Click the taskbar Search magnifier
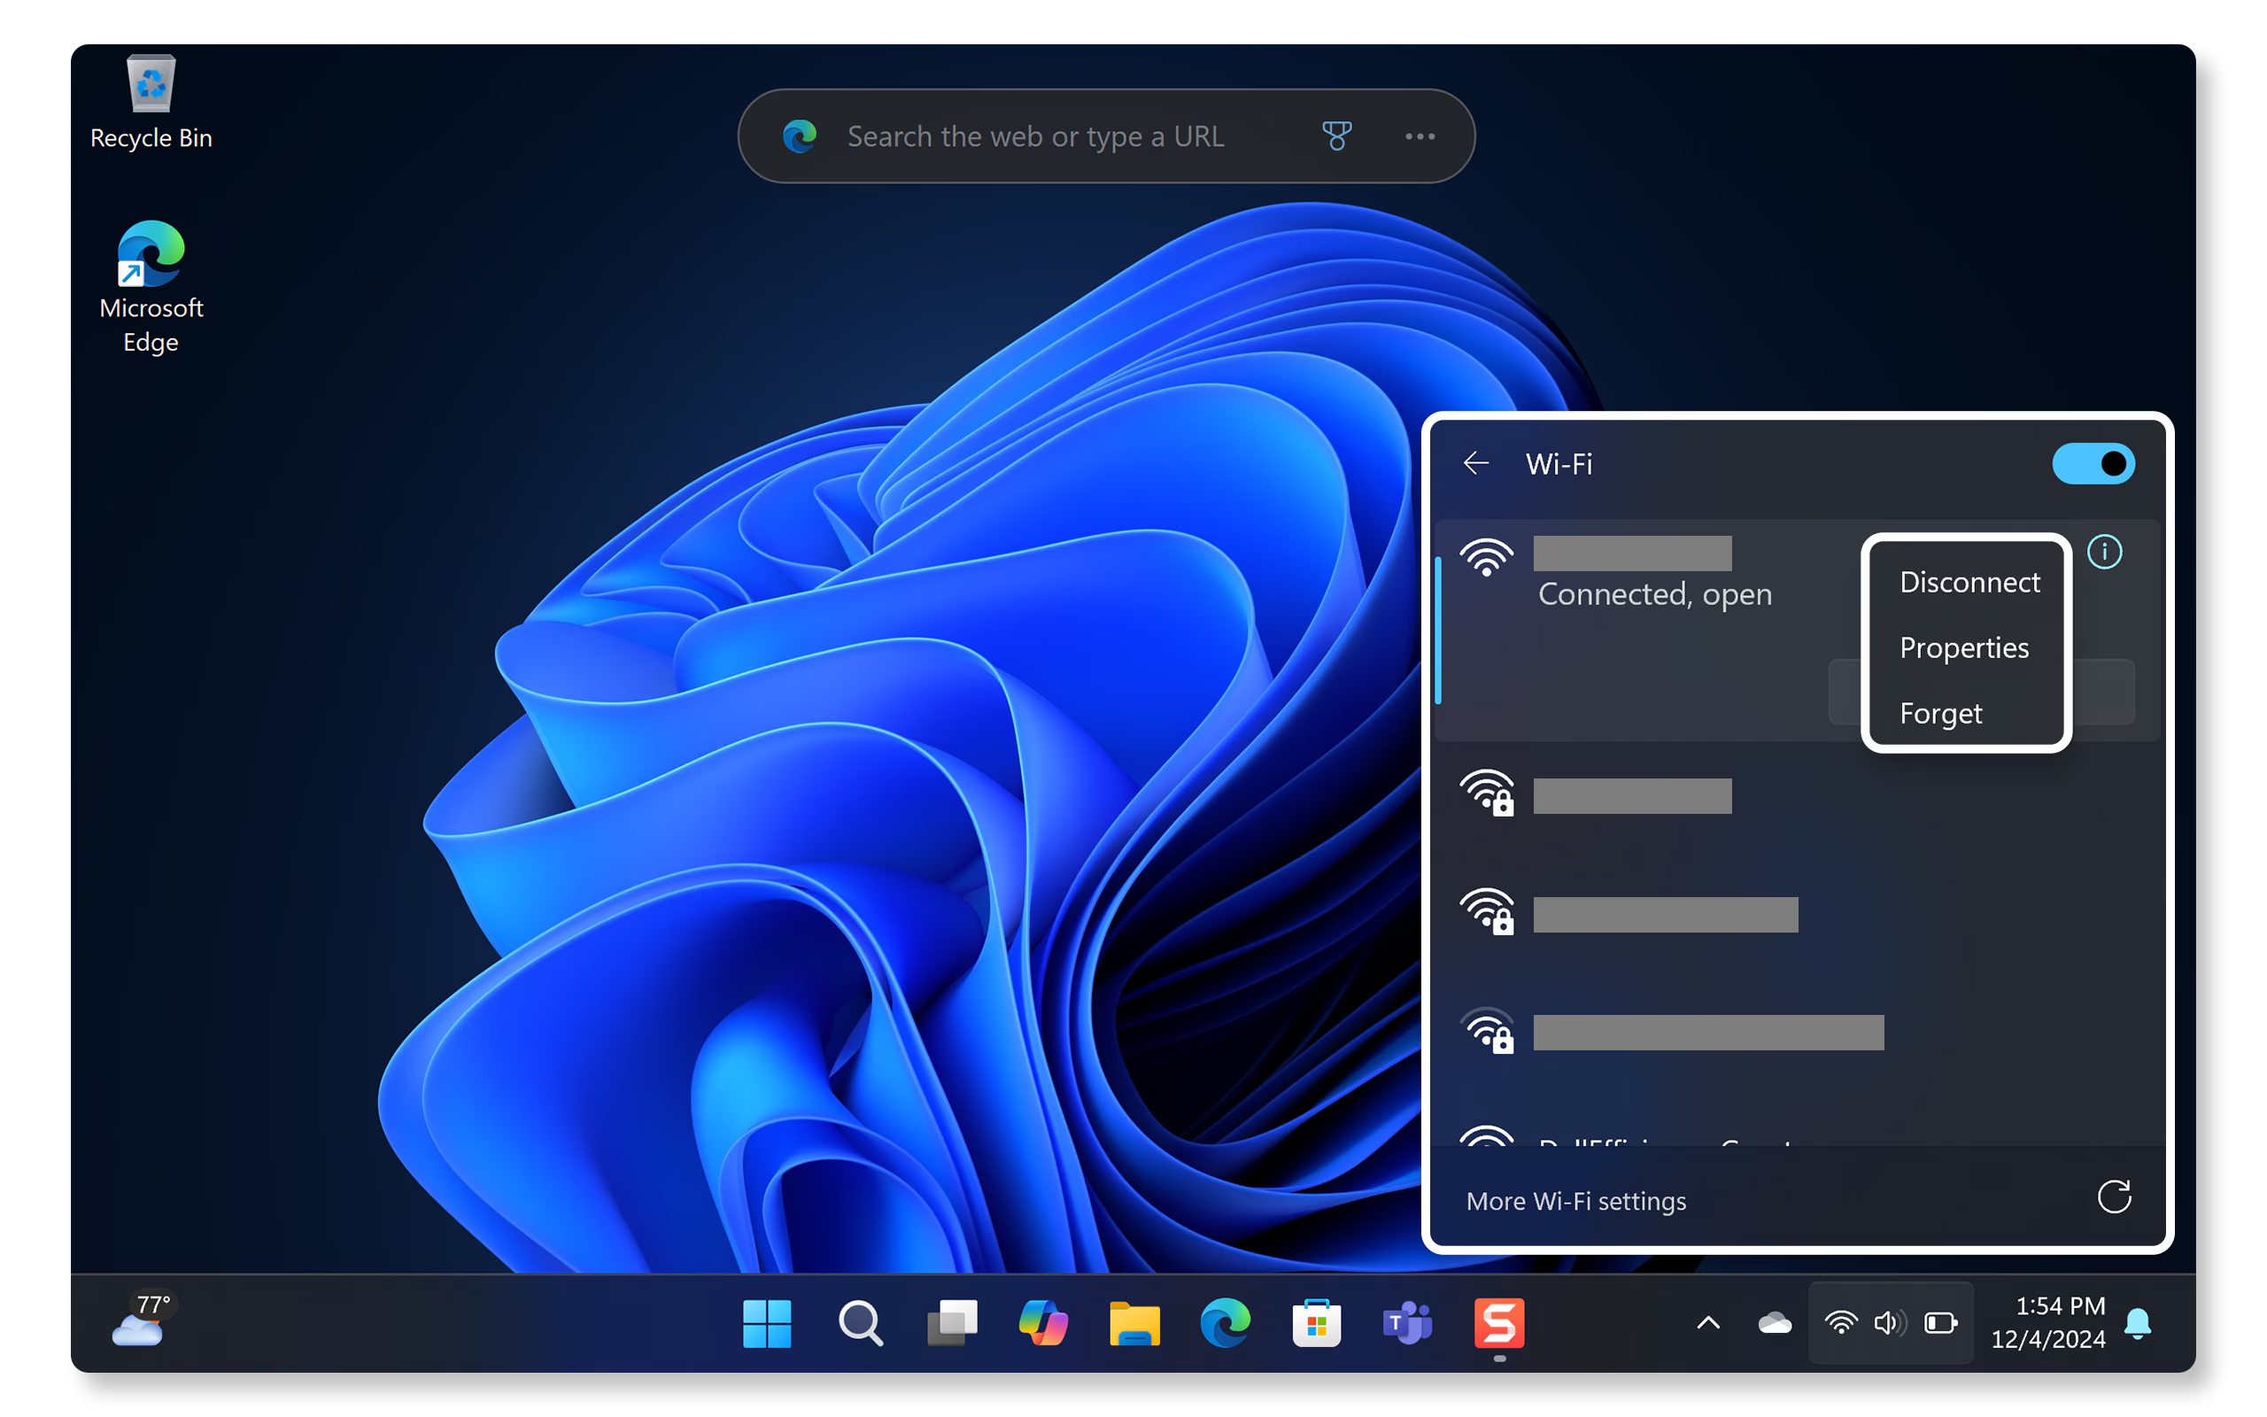2267x1417 pixels. click(x=859, y=1323)
